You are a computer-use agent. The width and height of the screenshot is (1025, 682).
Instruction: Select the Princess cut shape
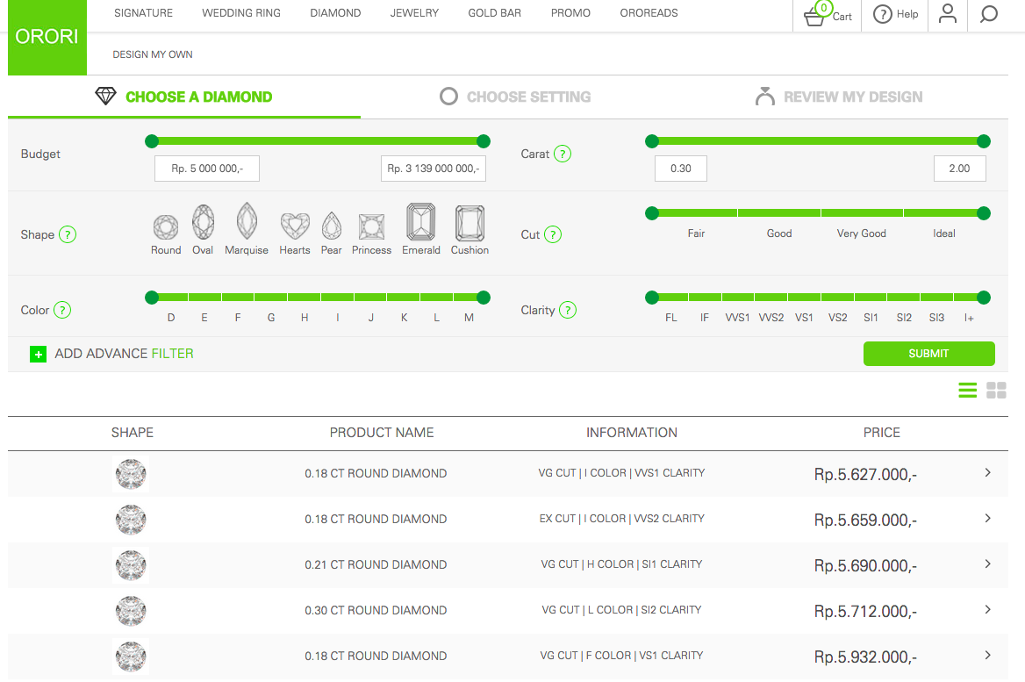click(371, 227)
